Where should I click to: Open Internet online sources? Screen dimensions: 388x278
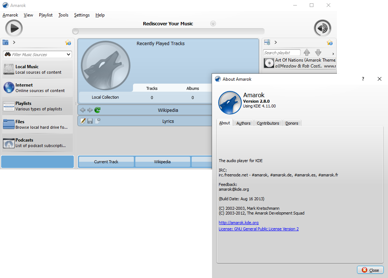pyautogui.click(x=37, y=88)
